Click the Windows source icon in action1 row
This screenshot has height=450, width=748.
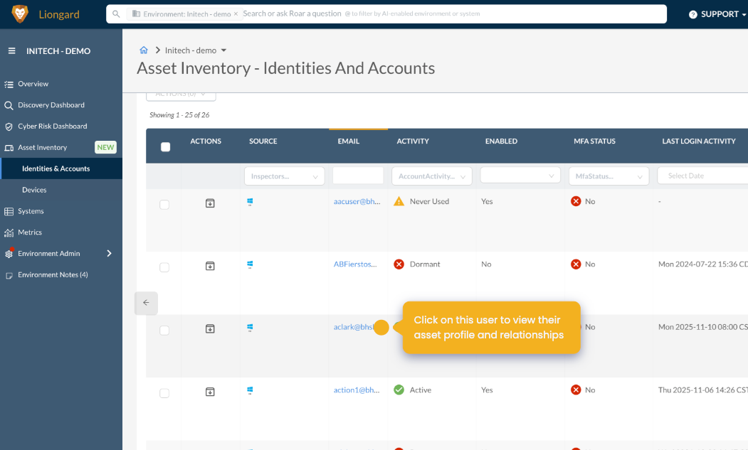[251, 390]
